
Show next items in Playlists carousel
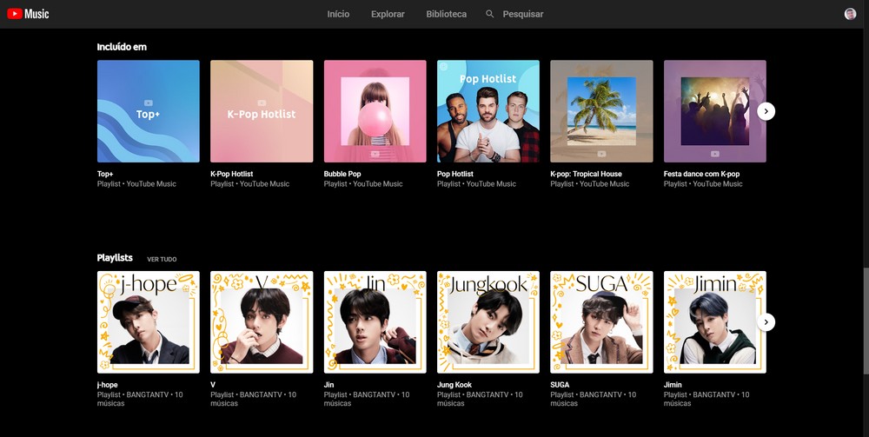point(766,321)
